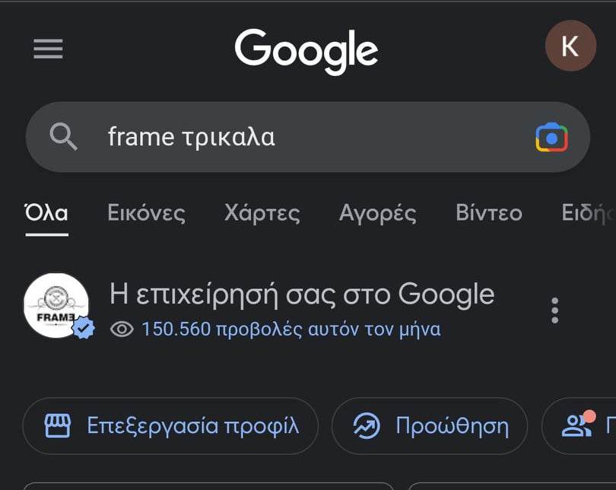The height and width of the screenshot is (490, 616).
Task: Open the 150.560 προβολές αυτόν τον μήνα link
Action: 291,329
